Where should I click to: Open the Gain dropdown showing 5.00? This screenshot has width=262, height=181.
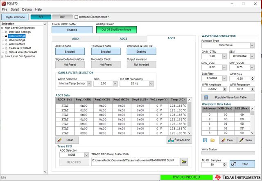click(x=115, y=84)
